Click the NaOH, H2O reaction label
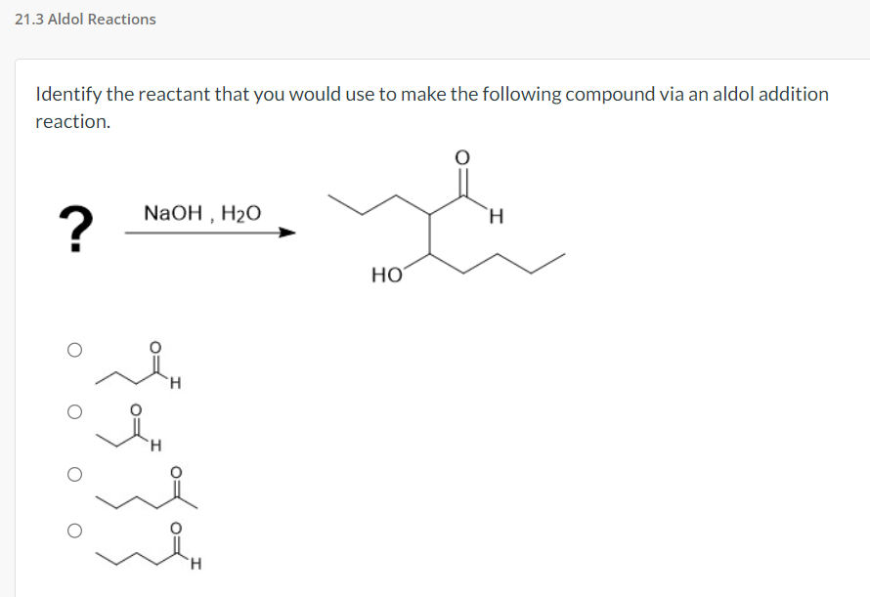This screenshot has width=870, height=597. 201,214
